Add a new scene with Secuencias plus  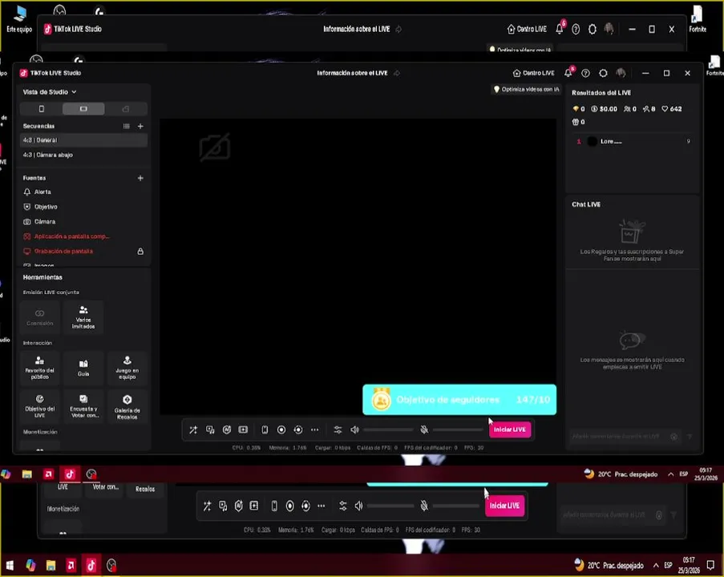point(140,126)
